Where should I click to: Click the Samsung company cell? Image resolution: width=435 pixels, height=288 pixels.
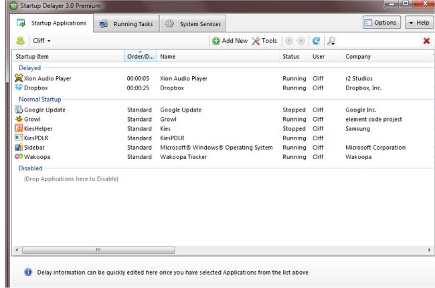coord(357,128)
